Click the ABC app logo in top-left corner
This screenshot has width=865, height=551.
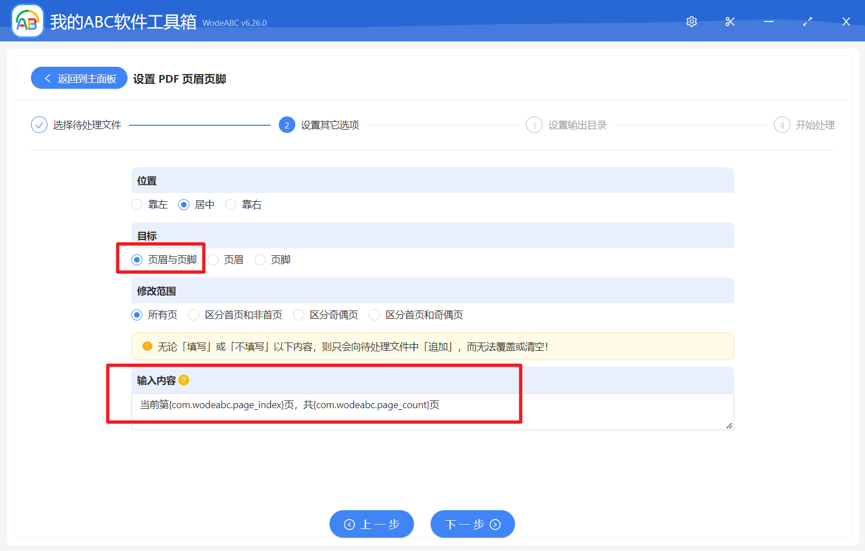click(x=27, y=20)
